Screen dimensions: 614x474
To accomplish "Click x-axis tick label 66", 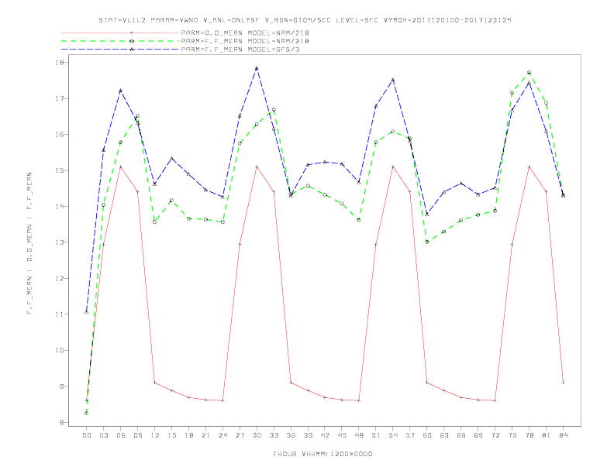I will coord(461,435).
